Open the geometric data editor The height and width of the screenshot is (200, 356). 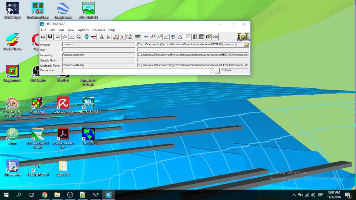[58, 37]
